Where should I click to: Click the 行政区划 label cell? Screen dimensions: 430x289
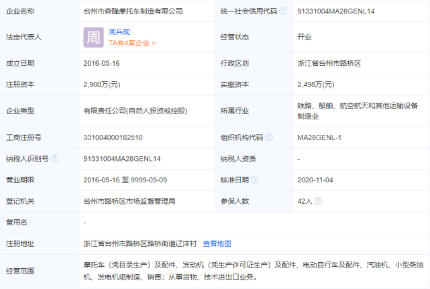click(254, 63)
